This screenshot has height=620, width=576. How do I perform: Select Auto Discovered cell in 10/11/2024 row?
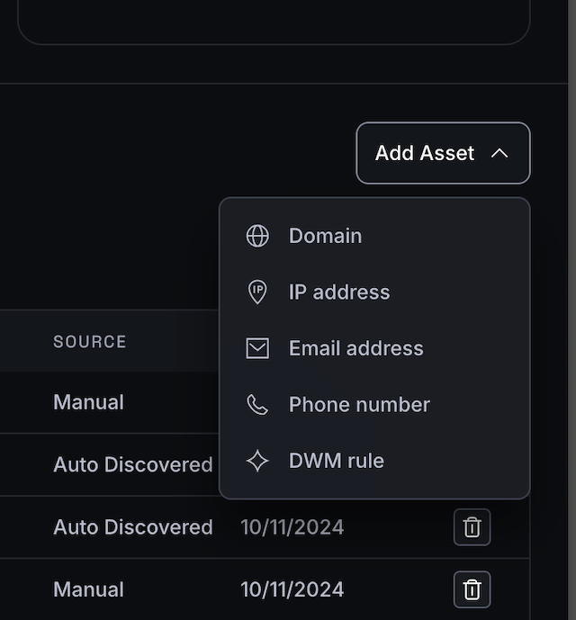[x=133, y=527]
